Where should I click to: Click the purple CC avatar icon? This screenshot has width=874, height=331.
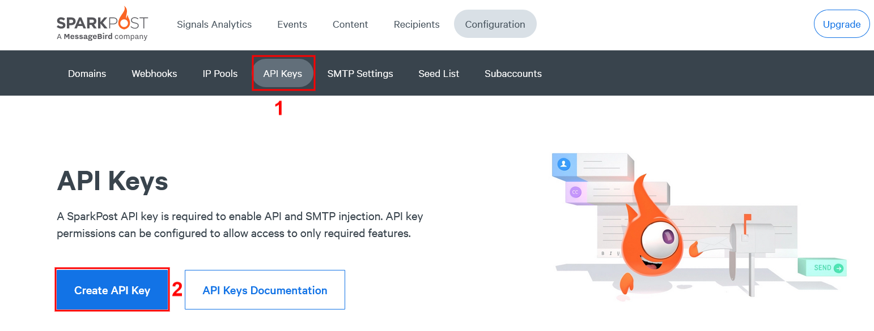[575, 192]
